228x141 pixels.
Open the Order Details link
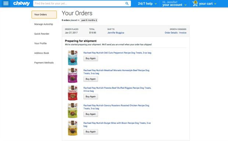click(171, 33)
